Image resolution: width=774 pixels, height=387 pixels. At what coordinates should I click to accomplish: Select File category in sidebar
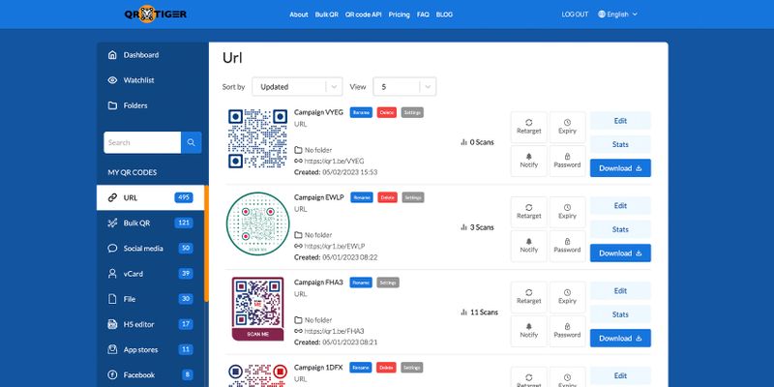[x=150, y=299]
